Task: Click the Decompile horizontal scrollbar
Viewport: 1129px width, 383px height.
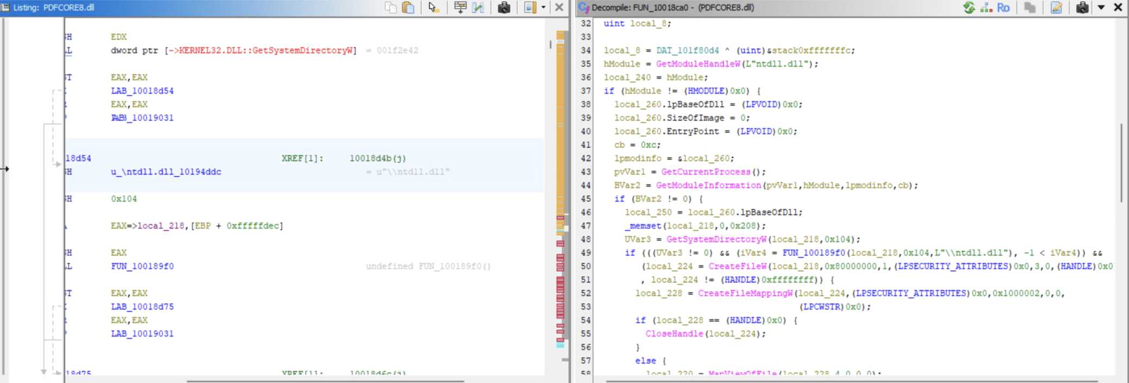Action: pos(852,381)
